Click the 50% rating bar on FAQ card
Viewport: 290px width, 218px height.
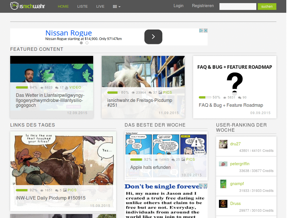pos(205,98)
